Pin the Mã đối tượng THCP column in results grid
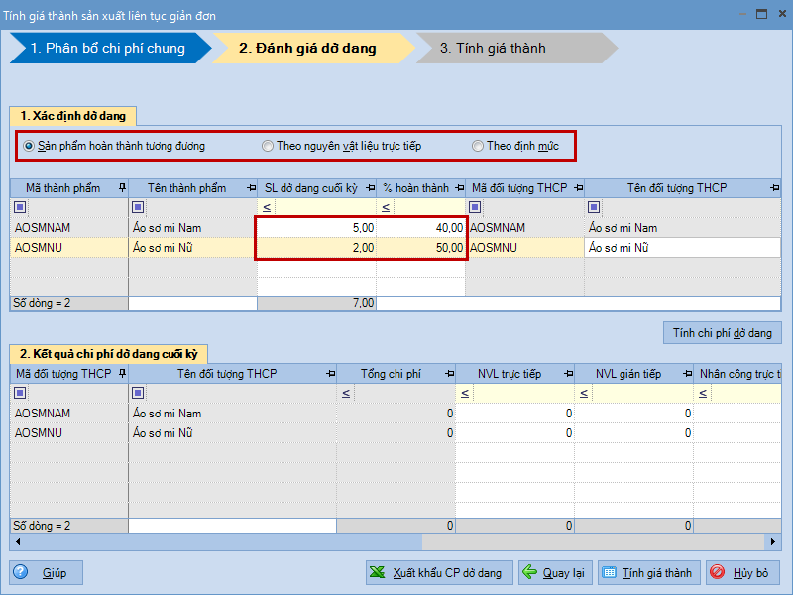Viewport: 793px width, 595px height. tap(122, 374)
